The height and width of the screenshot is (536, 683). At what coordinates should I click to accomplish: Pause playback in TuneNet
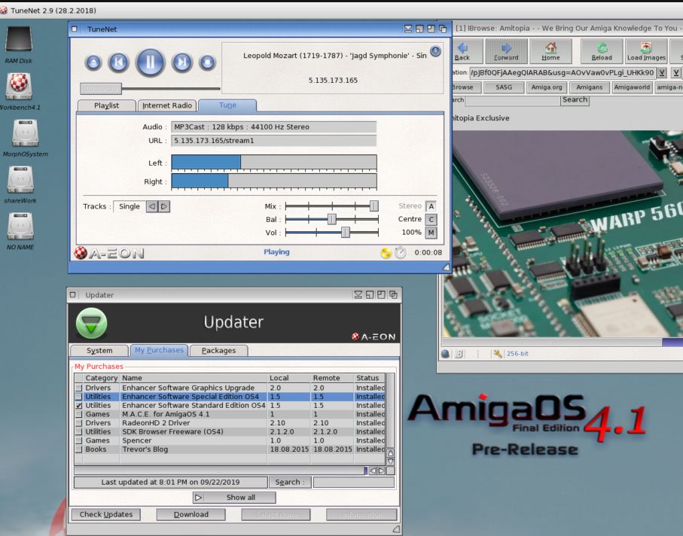coord(150,62)
